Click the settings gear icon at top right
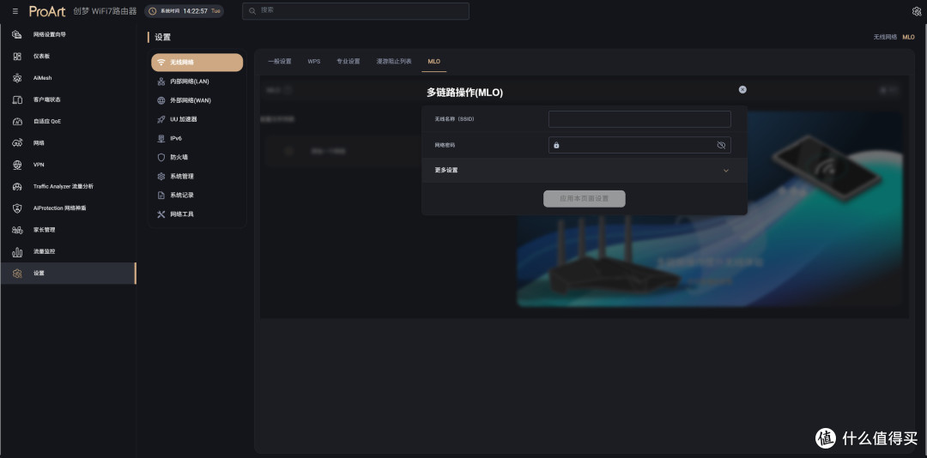This screenshot has width=927, height=458. [917, 10]
